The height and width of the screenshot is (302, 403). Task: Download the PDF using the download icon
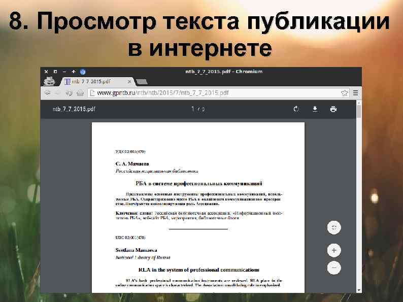click(x=315, y=109)
